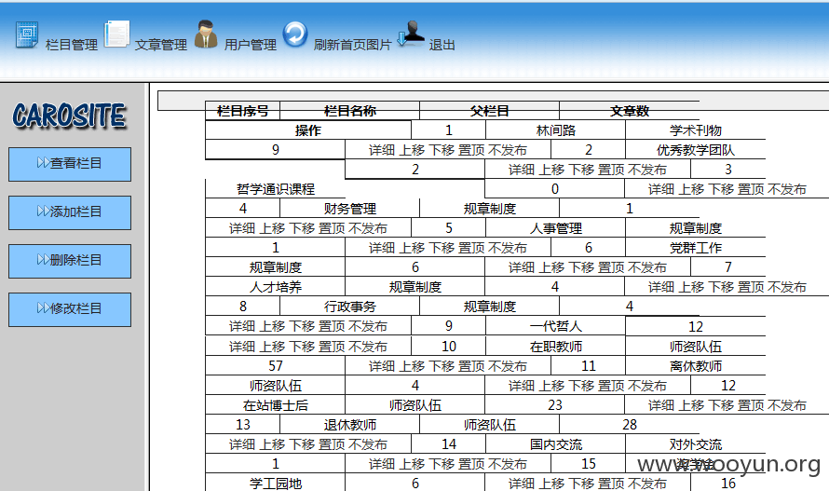Screen dimensions: 829x491
Task: Click the 栏目序号 column header
Action: click(x=243, y=111)
